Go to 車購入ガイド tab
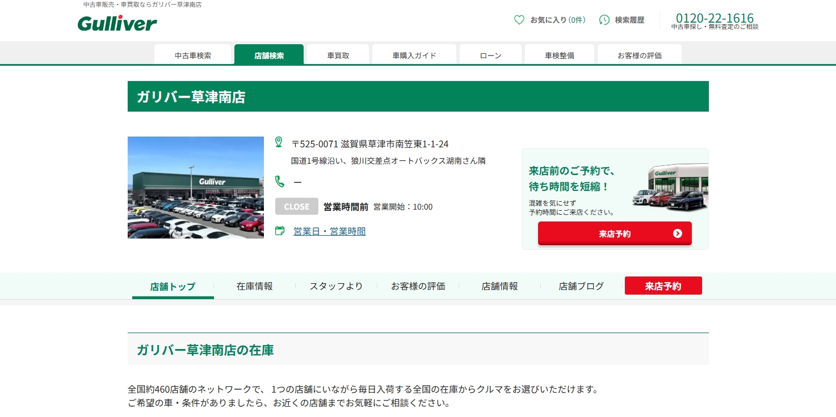836x417 pixels. coord(414,56)
